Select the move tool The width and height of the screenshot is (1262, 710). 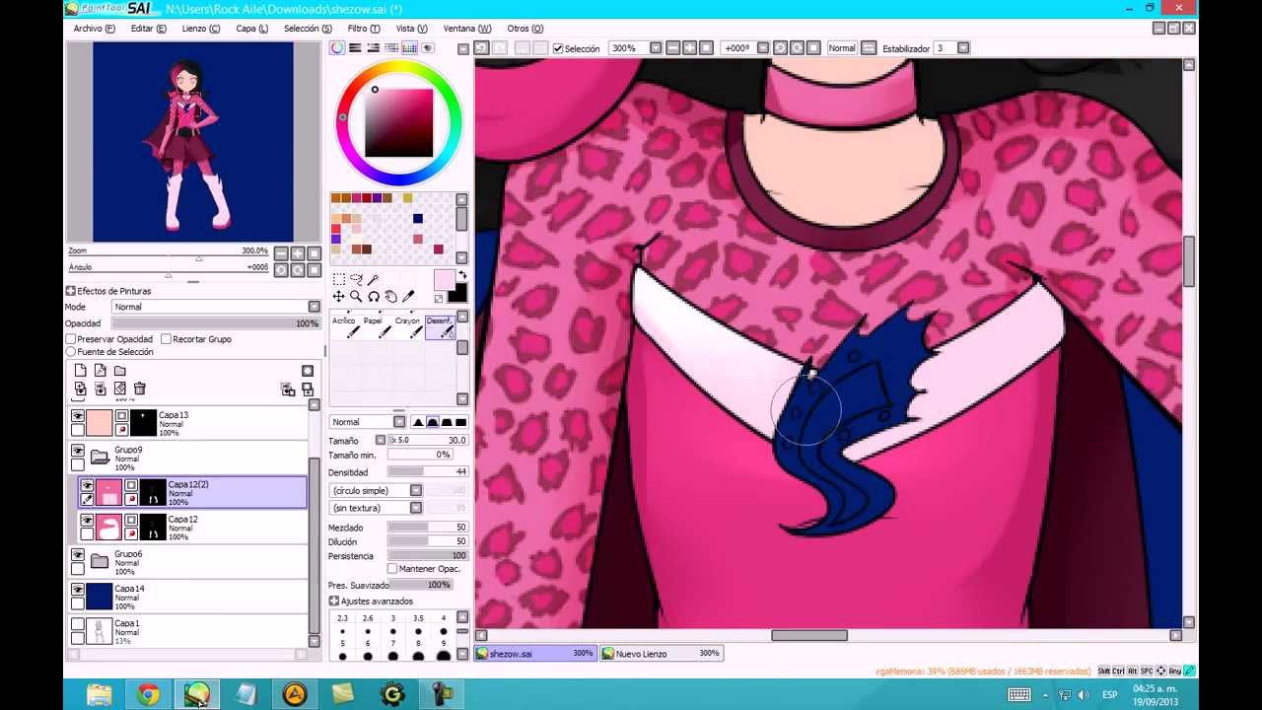pyautogui.click(x=338, y=296)
